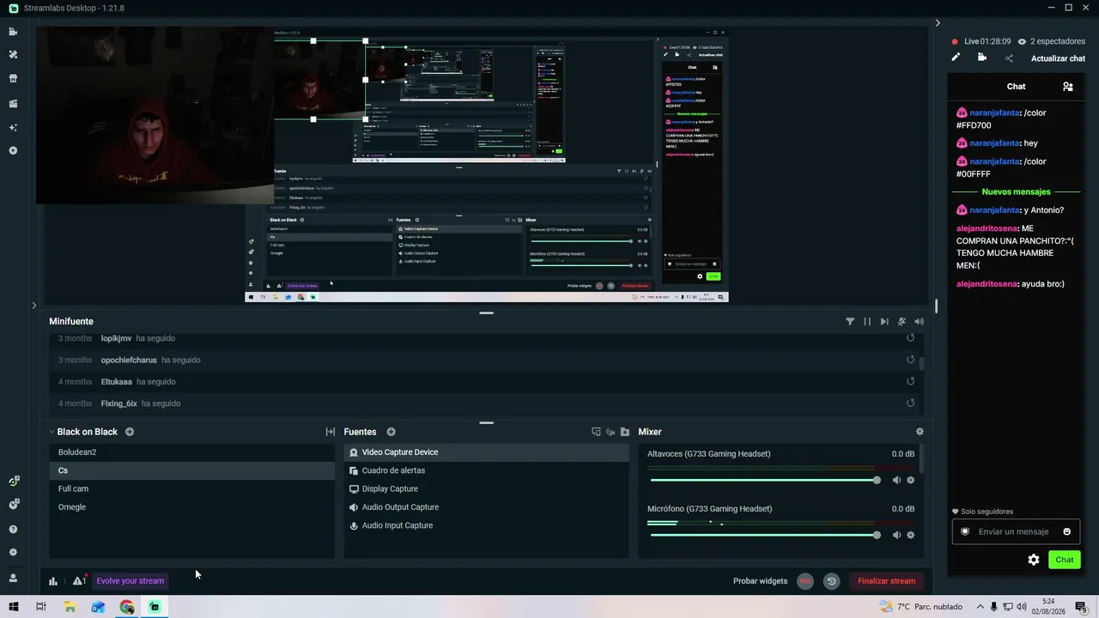Open performance stats bar chart icon
The width and height of the screenshot is (1099, 618).
click(x=53, y=581)
